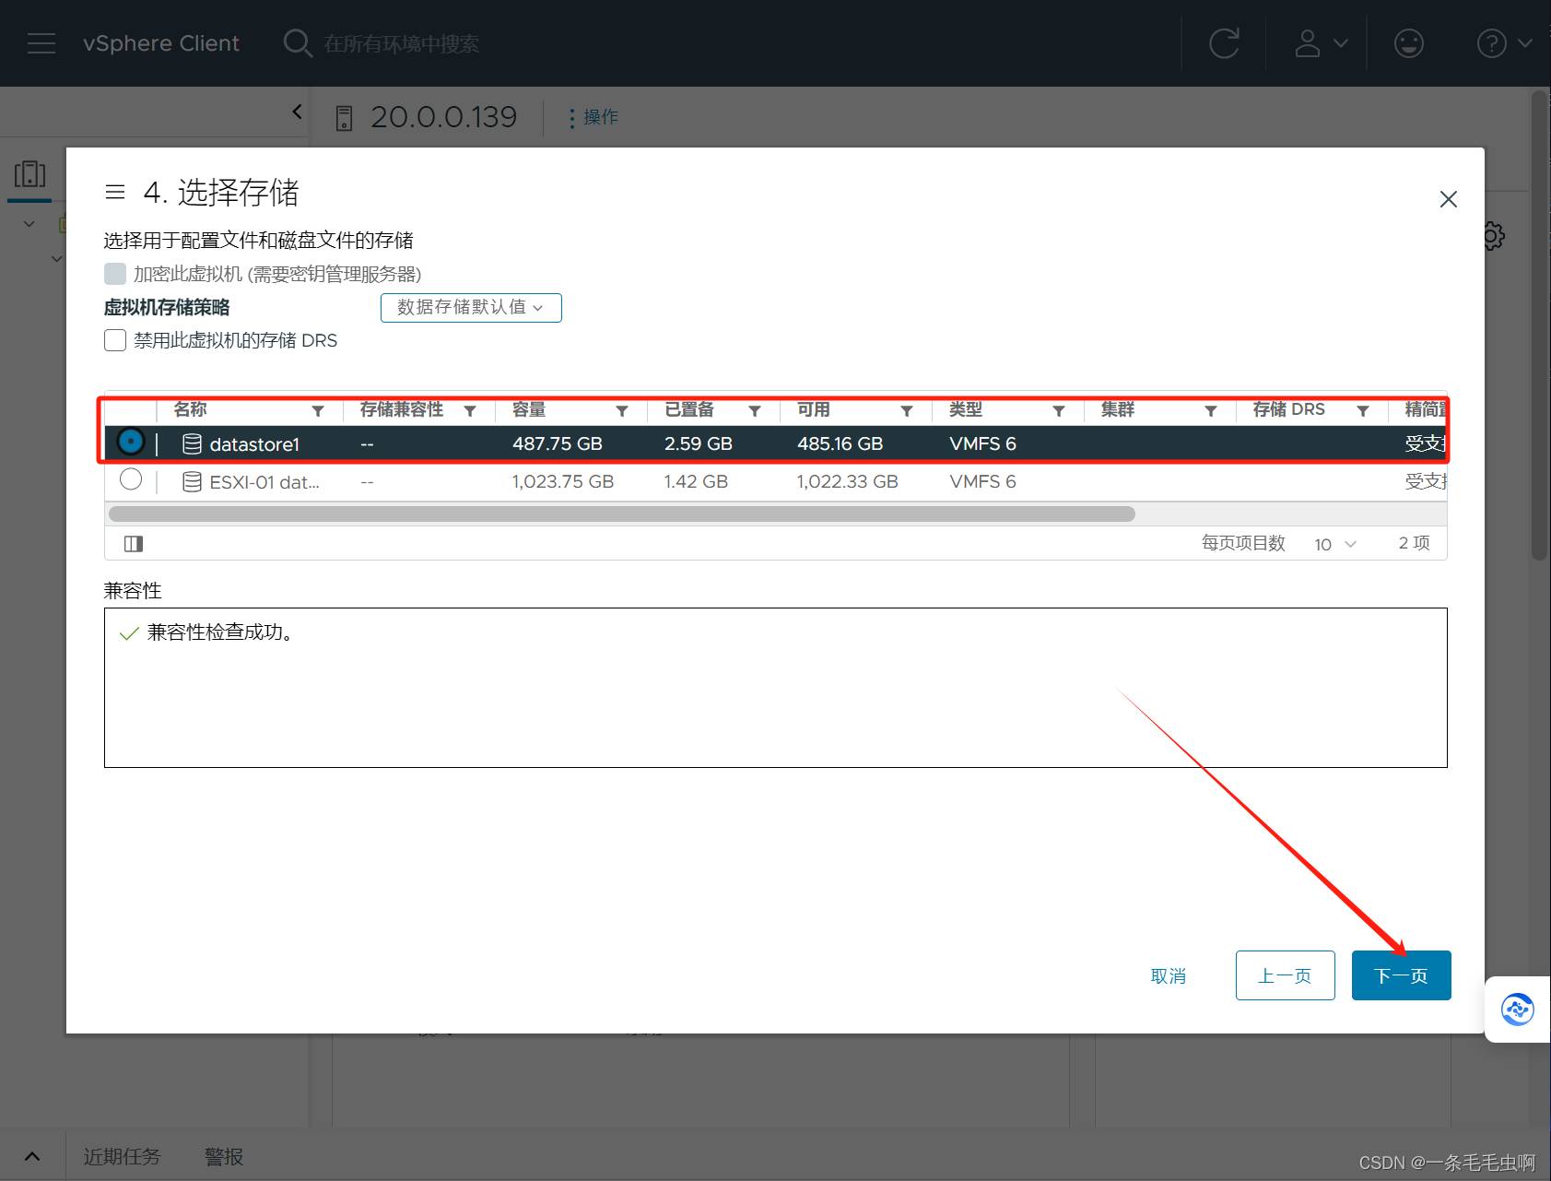Select the ESXI-01 datastore radio button

(131, 480)
